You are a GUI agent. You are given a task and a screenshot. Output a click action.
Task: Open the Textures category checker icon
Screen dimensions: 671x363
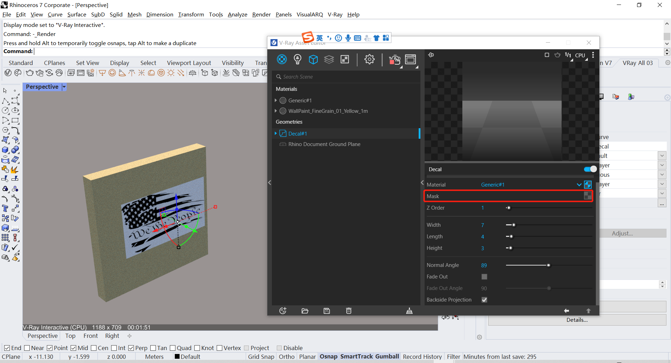pyautogui.click(x=345, y=59)
